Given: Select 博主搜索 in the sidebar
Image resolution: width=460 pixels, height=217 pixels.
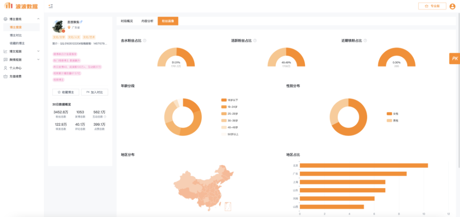Looking at the screenshot, I should (x=21, y=27).
